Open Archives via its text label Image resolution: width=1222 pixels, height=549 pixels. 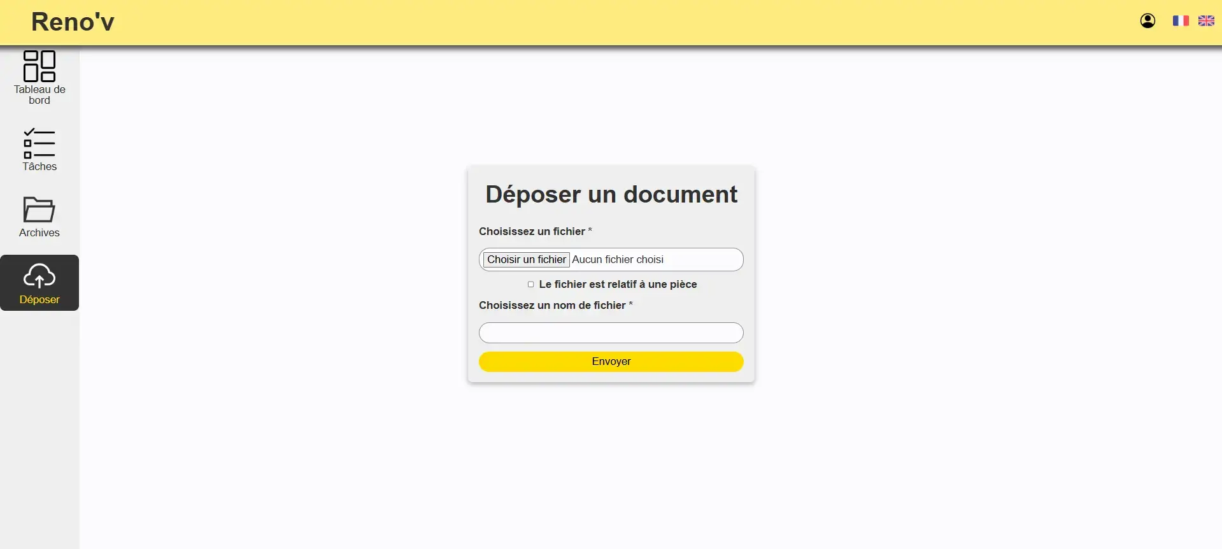pyautogui.click(x=39, y=233)
